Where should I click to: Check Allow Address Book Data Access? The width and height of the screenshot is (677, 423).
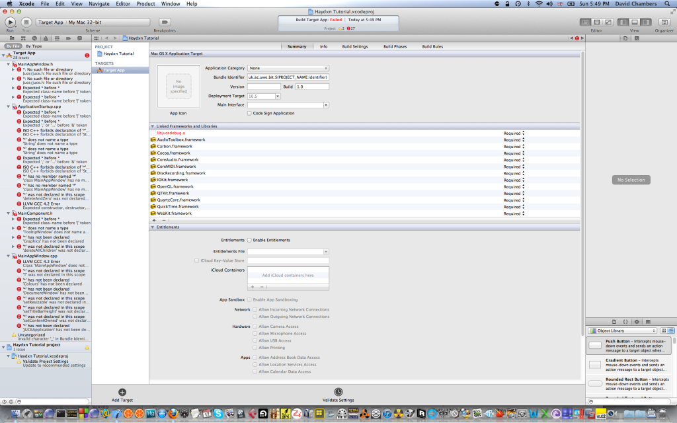255,358
